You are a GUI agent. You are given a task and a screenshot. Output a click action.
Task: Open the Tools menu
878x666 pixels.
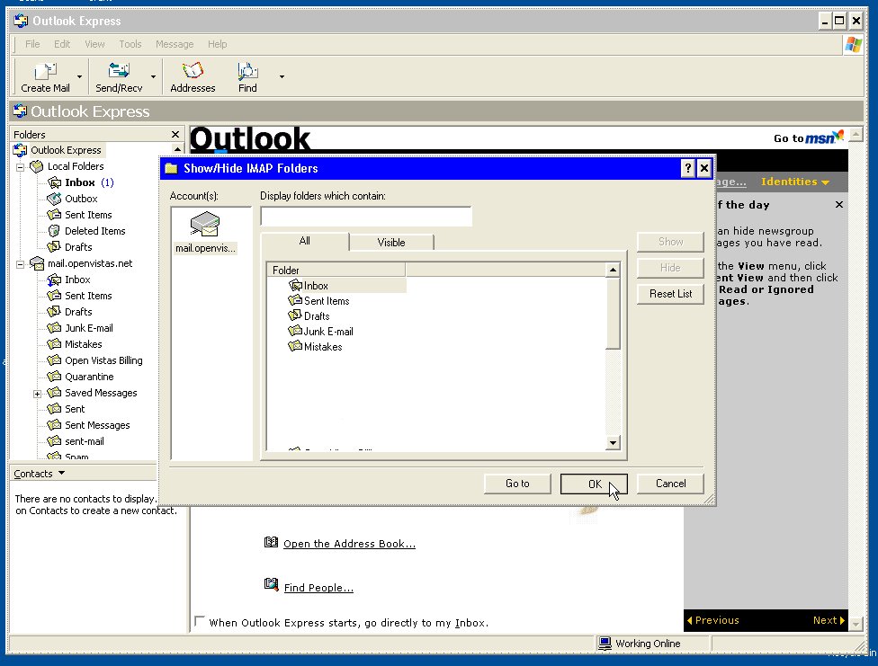pos(130,44)
